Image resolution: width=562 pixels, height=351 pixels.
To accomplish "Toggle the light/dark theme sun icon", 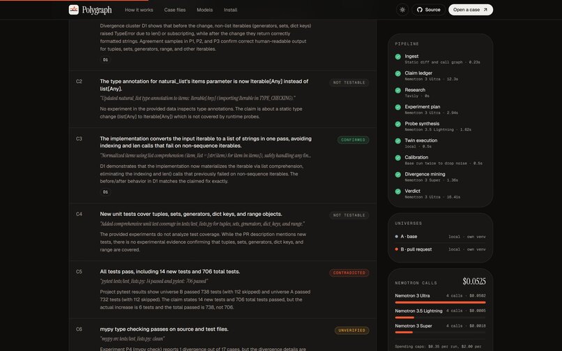I will 402,10.
